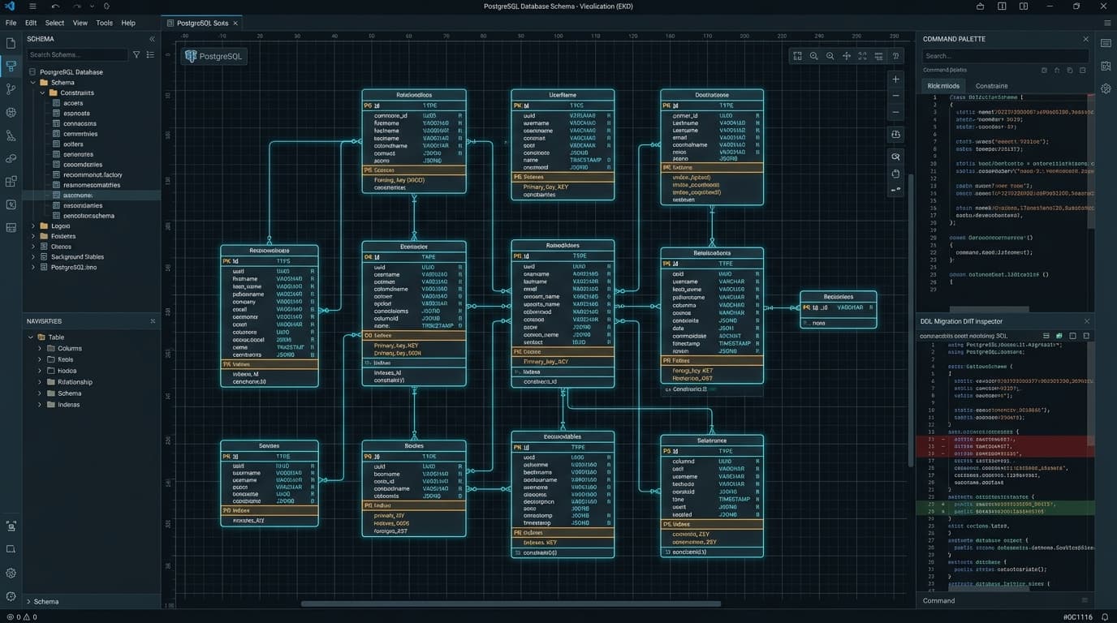This screenshot has width=1117, height=623.
Task: Click the refresh icon in the title bar
Action: [x=106, y=6]
